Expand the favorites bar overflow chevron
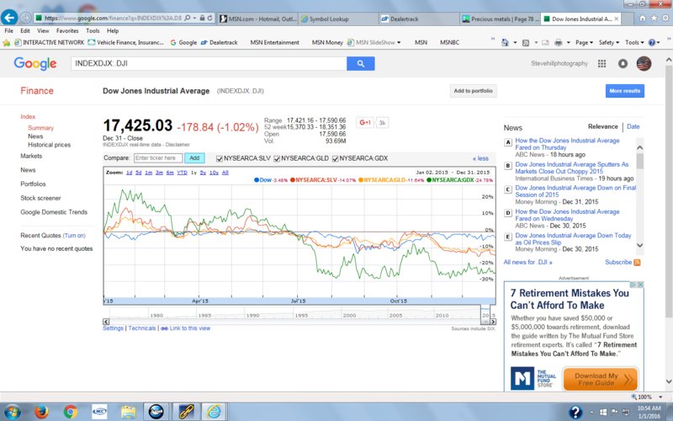 click(492, 39)
